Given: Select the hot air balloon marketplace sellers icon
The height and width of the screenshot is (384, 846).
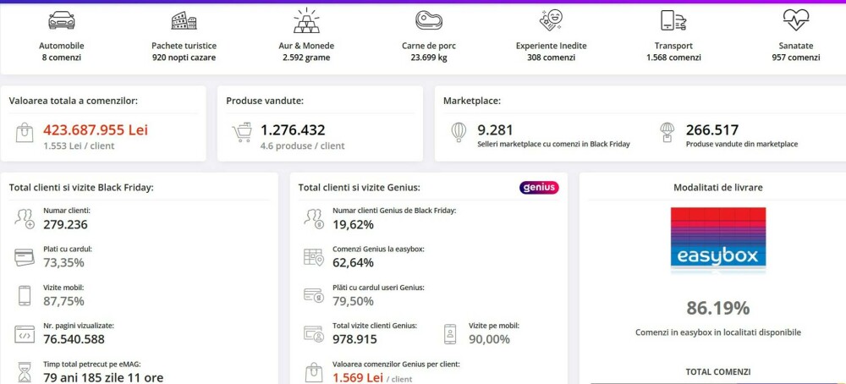Looking at the screenshot, I should click(458, 133).
